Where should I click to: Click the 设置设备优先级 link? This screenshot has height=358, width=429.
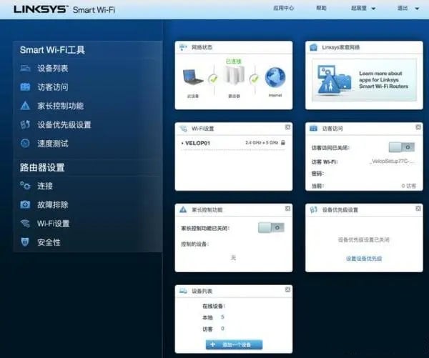[x=364, y=259]
